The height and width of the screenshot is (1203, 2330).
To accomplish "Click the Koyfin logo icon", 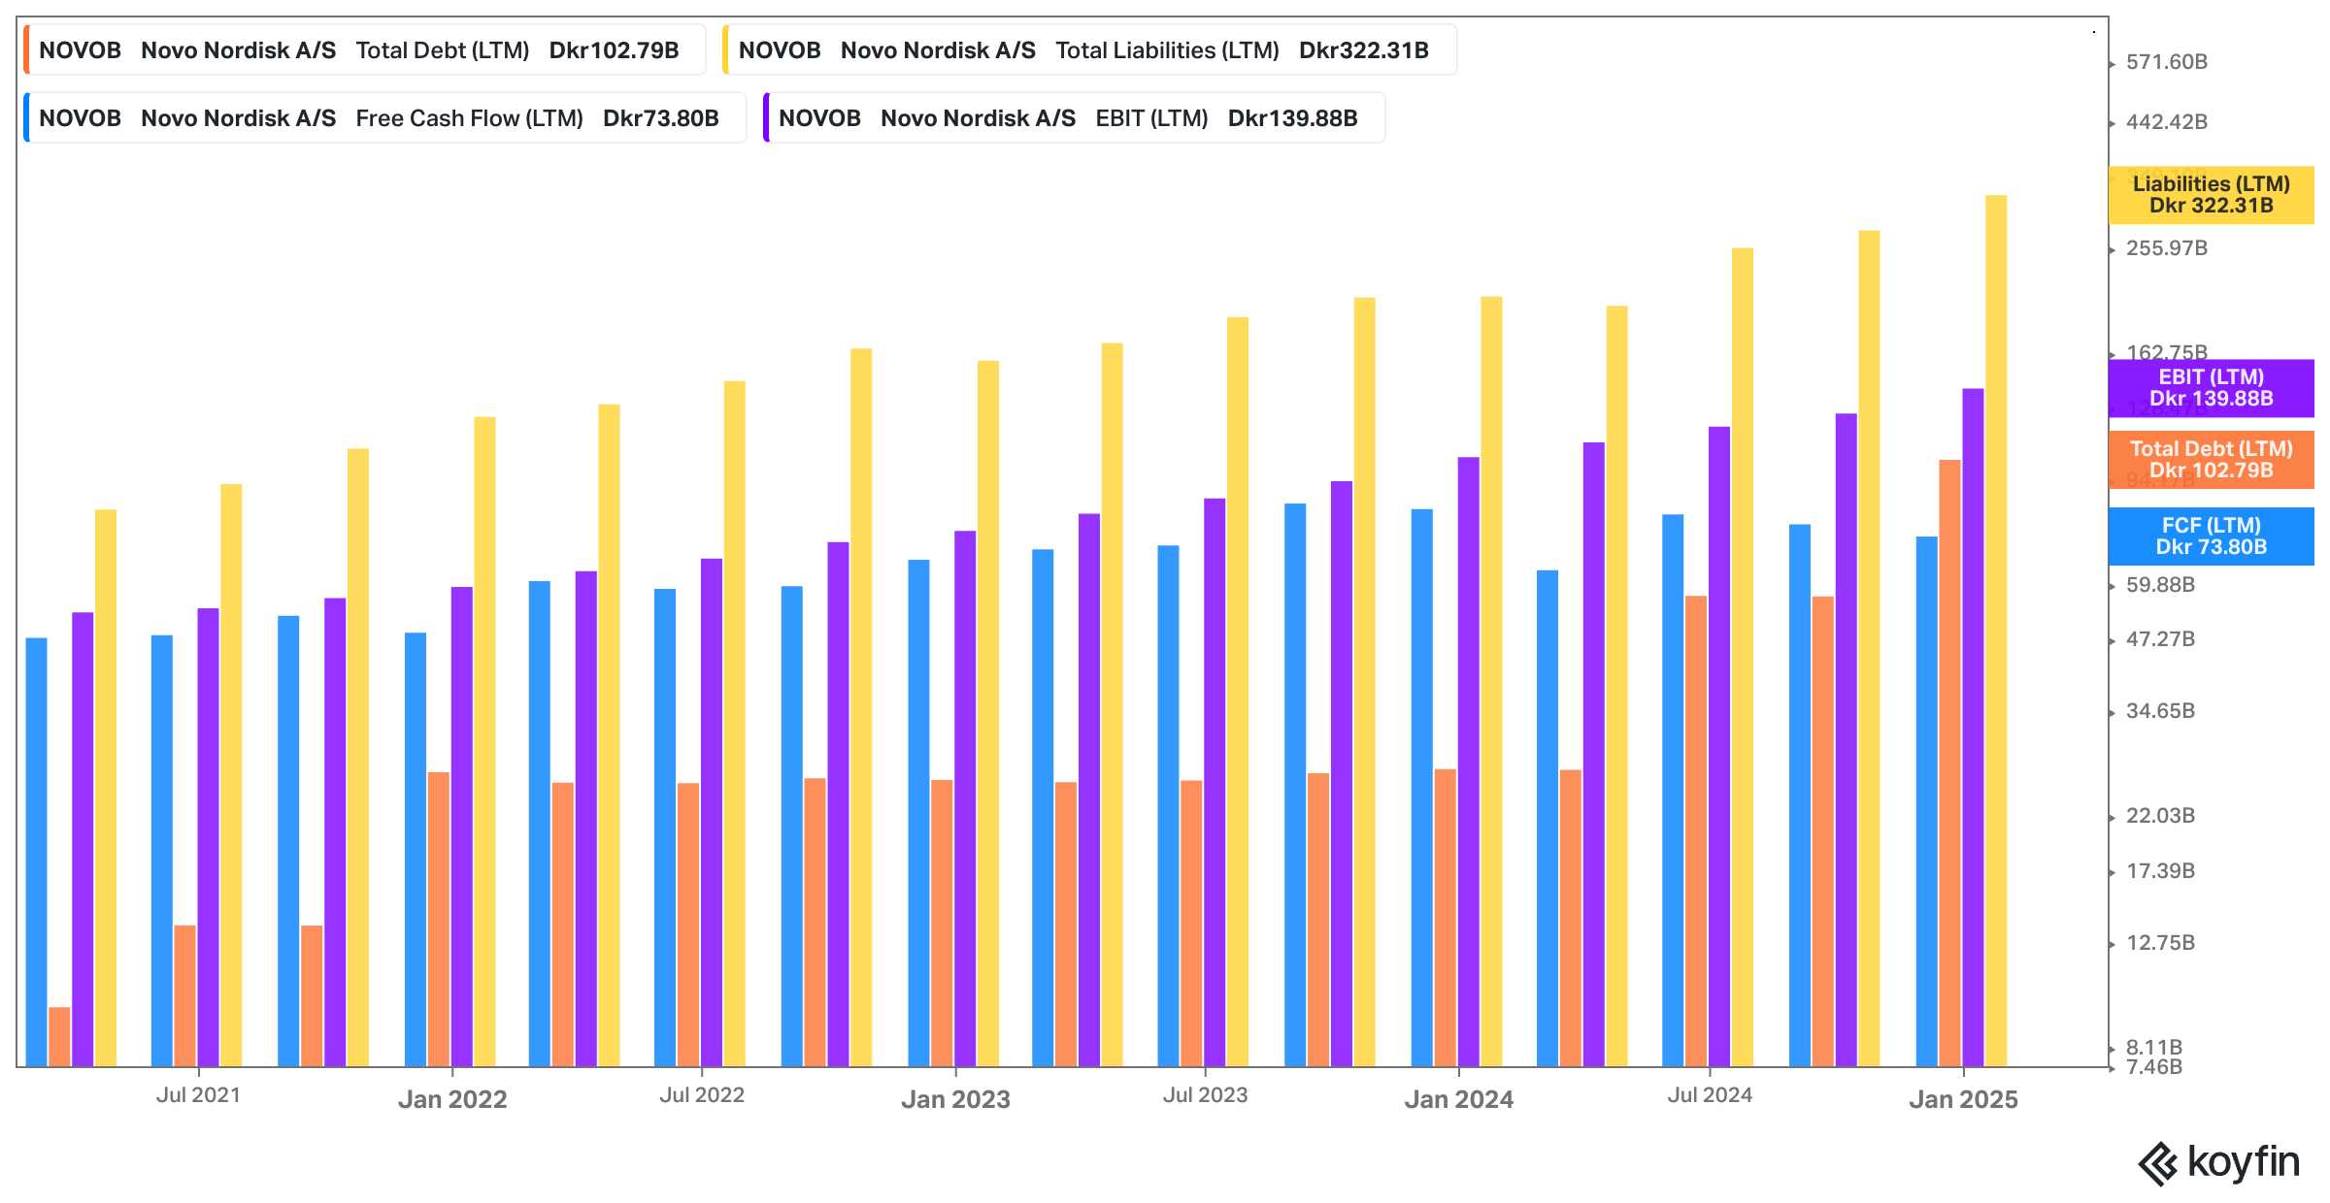I will 2157,1163.
